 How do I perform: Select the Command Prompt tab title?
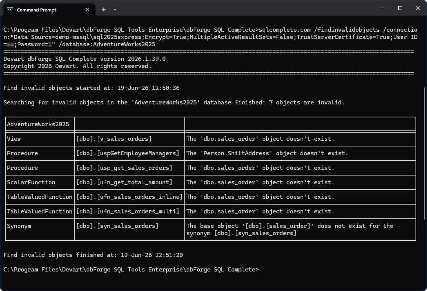[36, 10]
